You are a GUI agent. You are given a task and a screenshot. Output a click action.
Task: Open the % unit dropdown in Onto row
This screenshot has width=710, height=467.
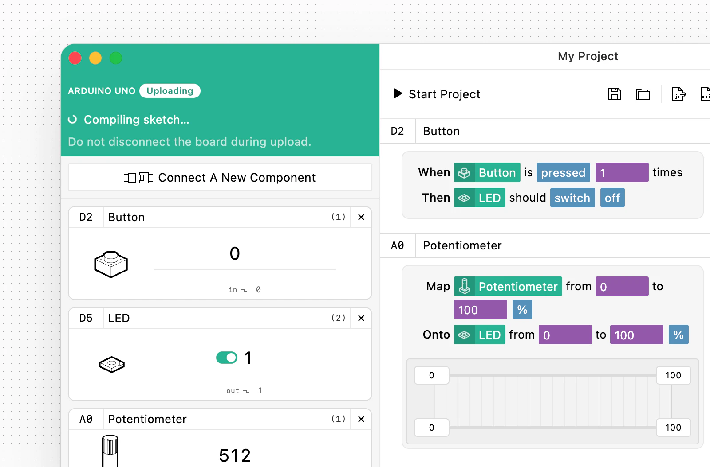678,335
